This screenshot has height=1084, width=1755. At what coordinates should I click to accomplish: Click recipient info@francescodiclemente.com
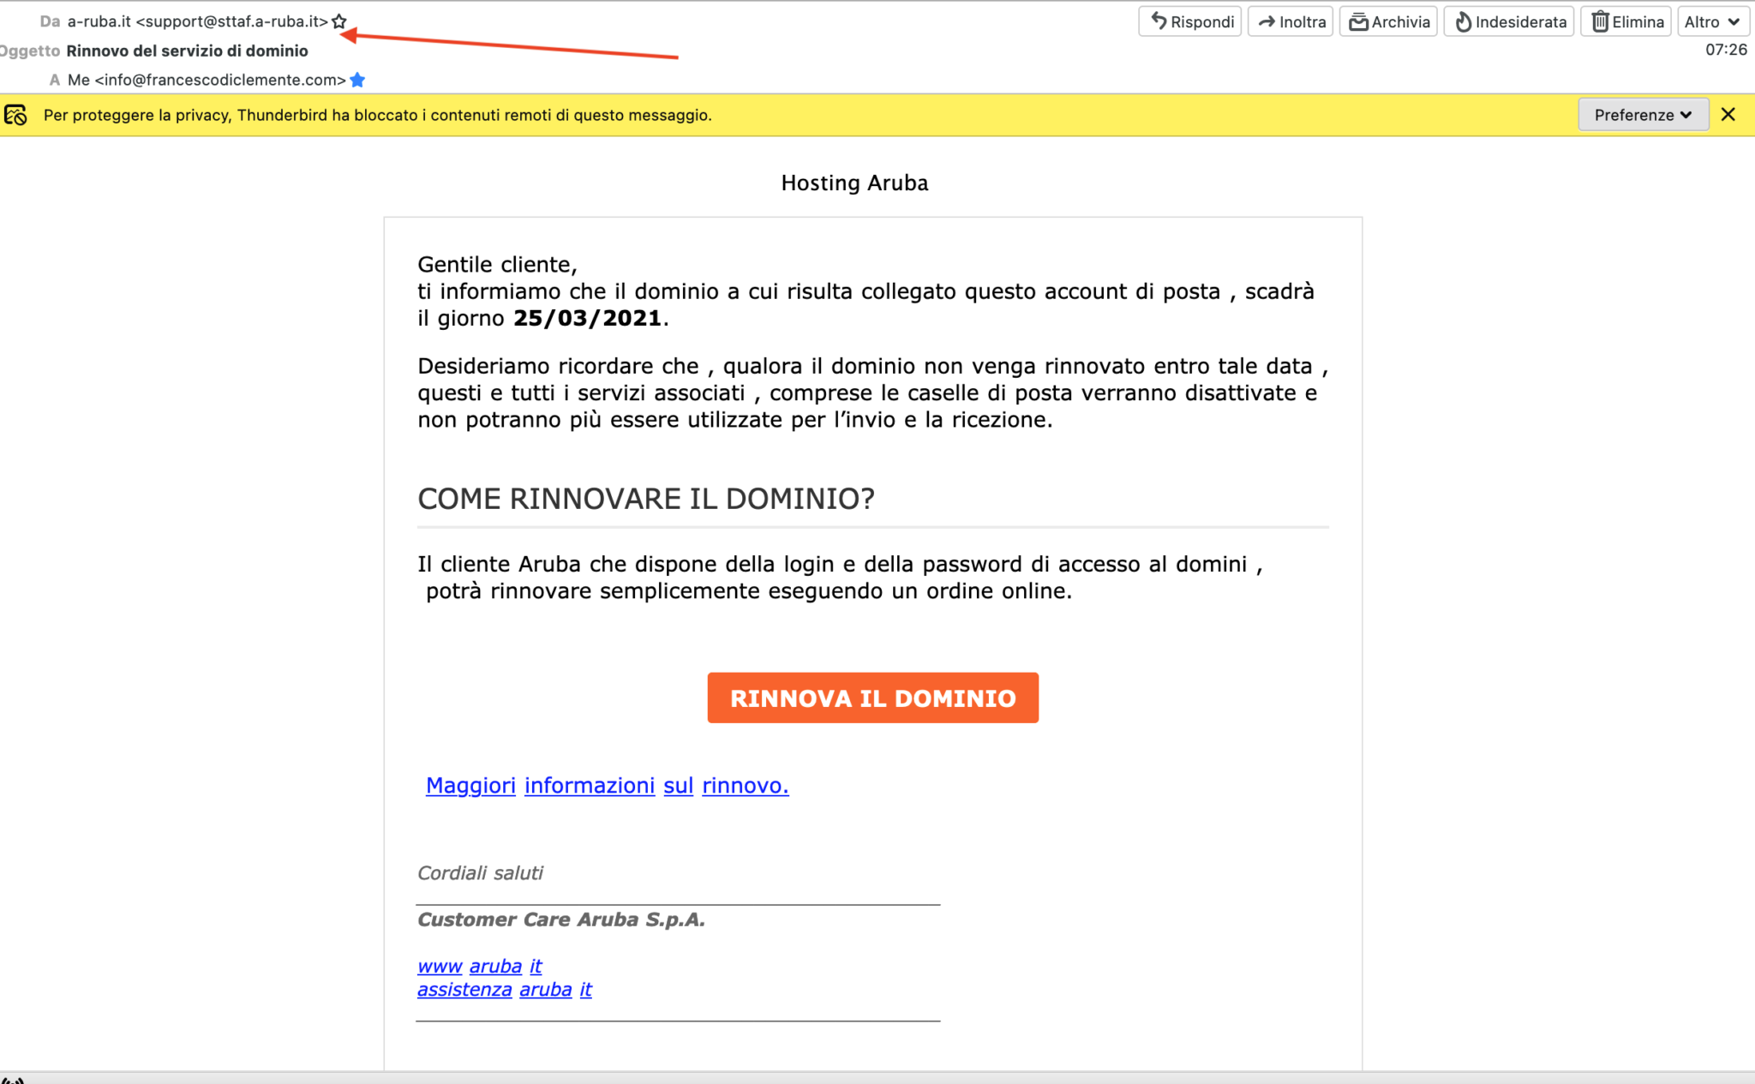[x=220, y=80]
